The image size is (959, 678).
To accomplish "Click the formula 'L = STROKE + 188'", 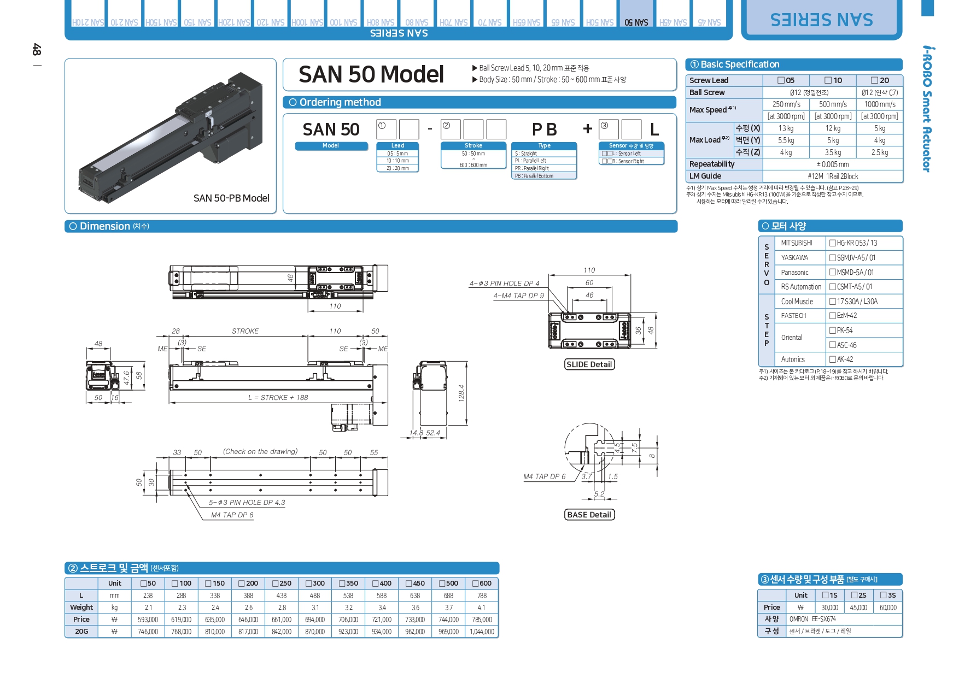I will click(278, 398).
